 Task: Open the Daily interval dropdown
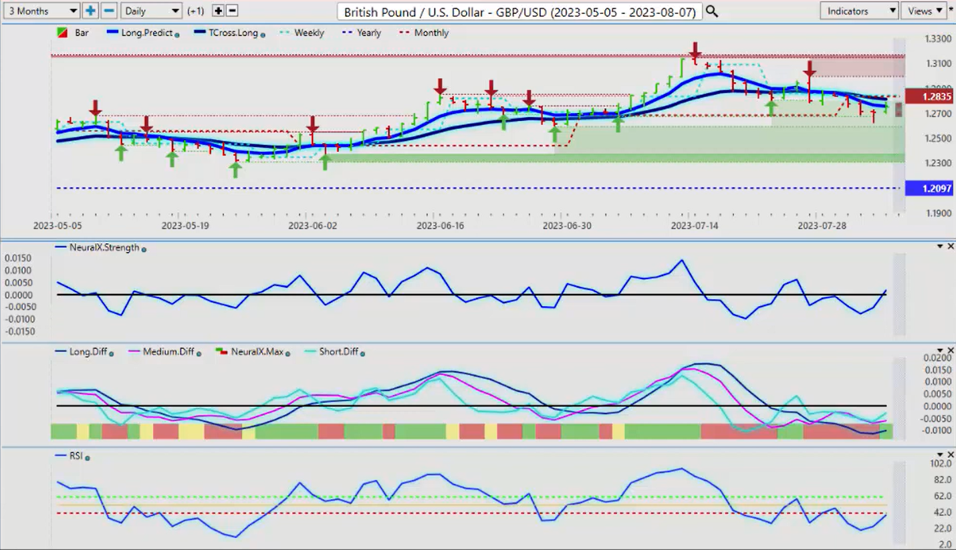[x=152, y=11]
